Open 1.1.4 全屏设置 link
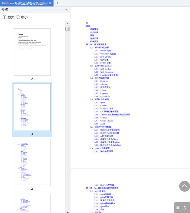Viewport: 190px width, 213px height. click(x=101, y=60)
